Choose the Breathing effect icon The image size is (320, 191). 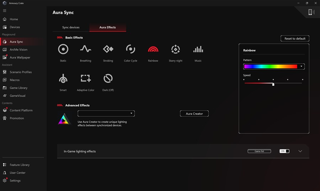tap(85, 49)
